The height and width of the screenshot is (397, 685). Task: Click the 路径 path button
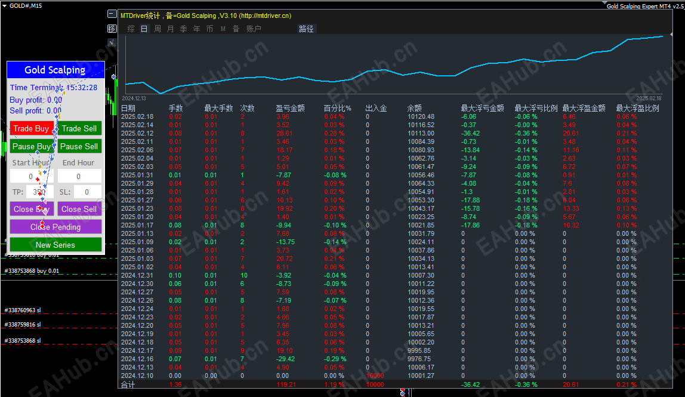(306, 29)
